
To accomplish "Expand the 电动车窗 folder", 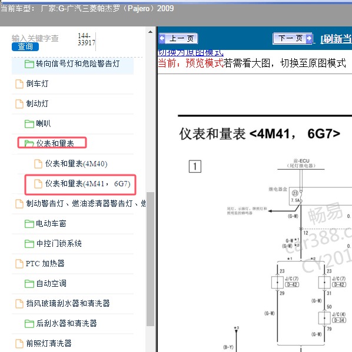I will 51,223.
